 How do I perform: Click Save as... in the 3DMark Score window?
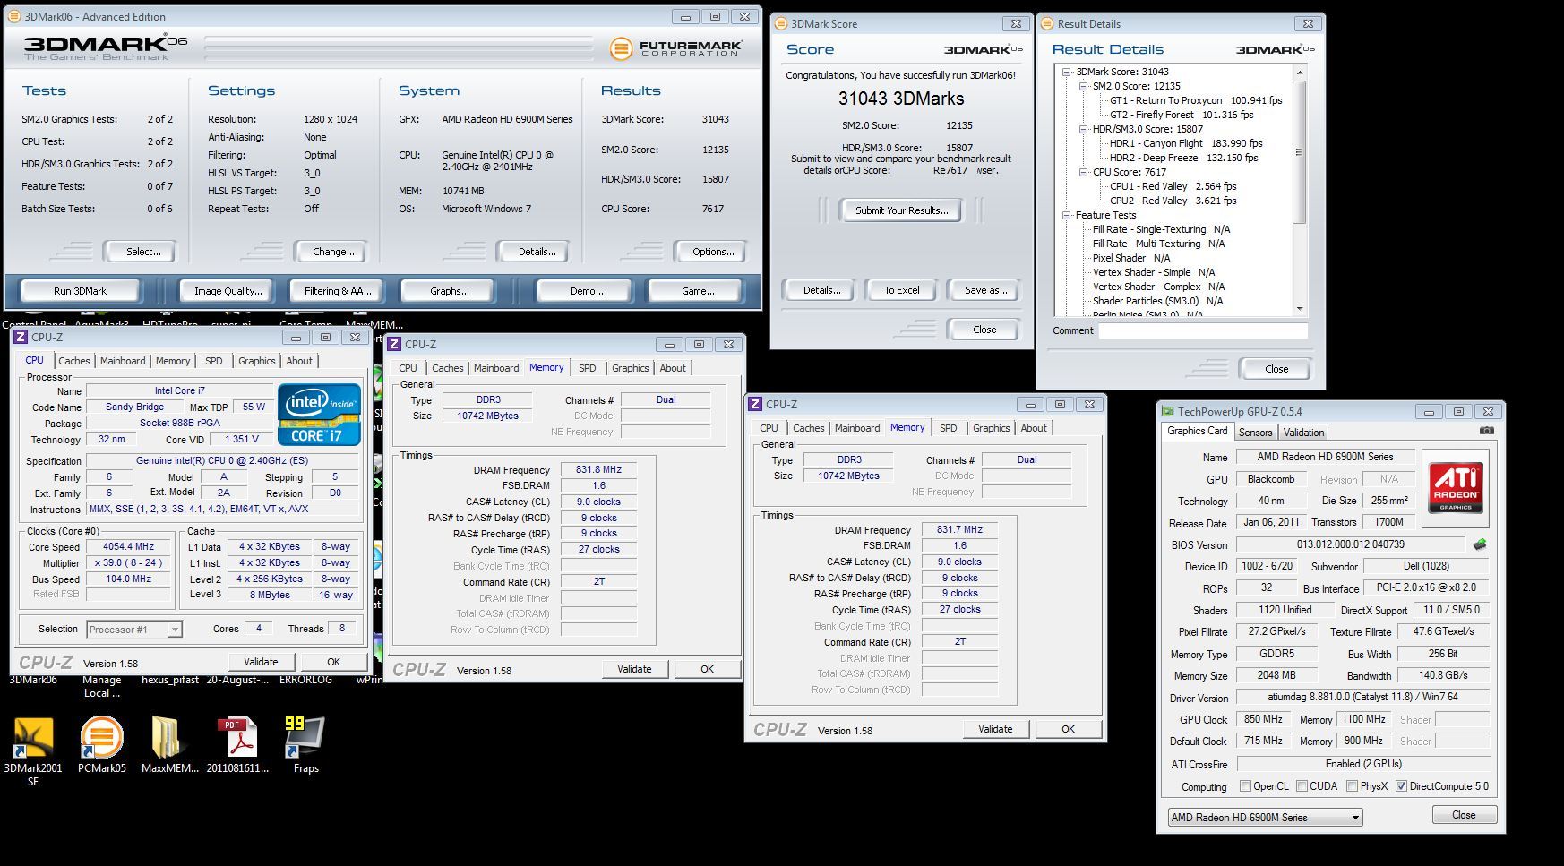tap(985, 290)
